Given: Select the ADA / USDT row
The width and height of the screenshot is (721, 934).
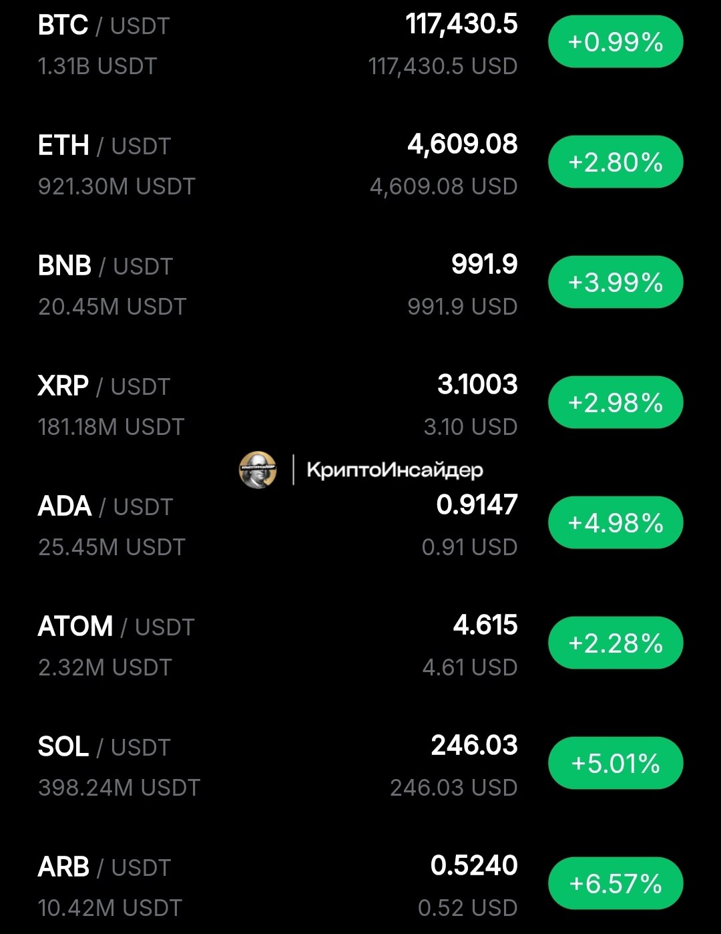Looking at the screenshot, I should 360,525.
